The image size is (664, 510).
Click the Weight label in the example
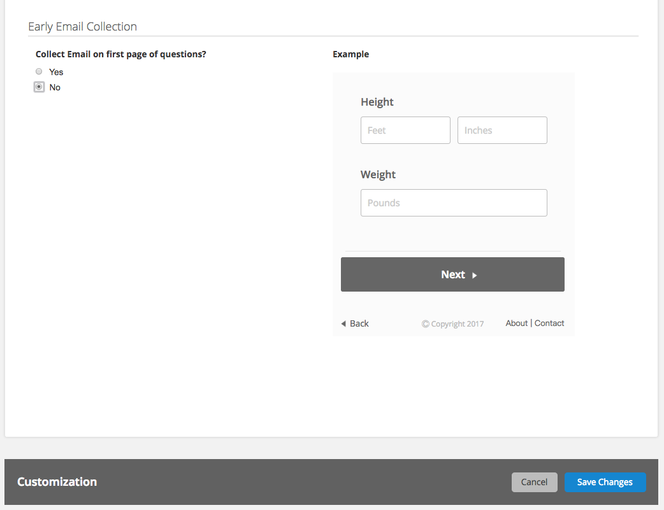pos(378,175)
